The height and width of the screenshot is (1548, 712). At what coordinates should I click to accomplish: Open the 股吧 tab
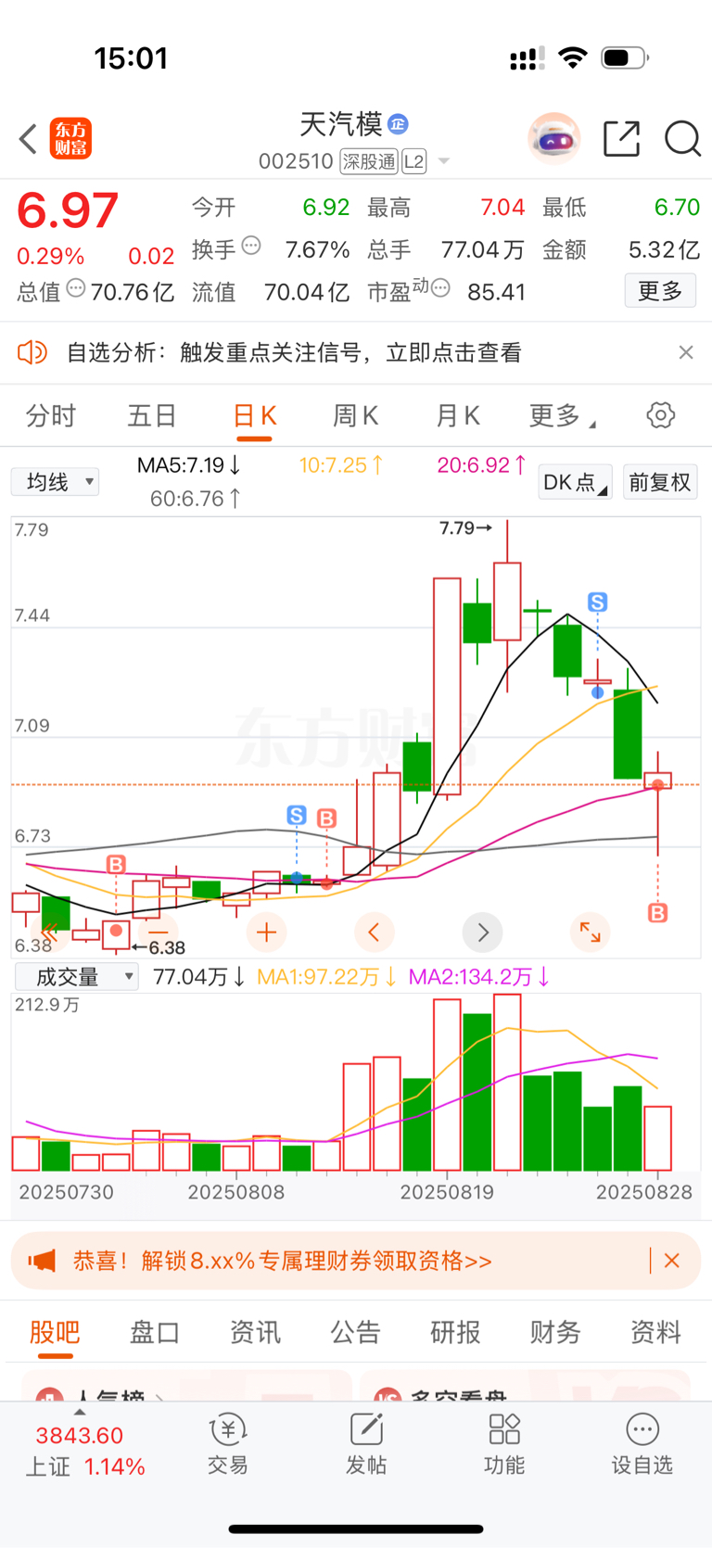55,1332
